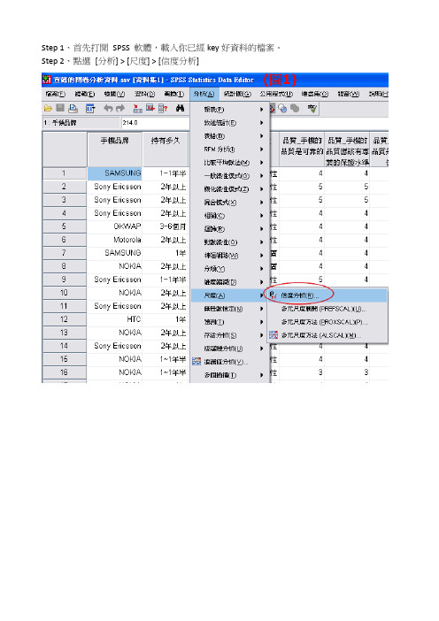Click the OKWAP cell in row 5

(x=114, y=226)
